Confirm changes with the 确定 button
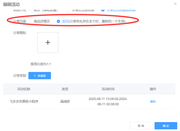The height and width of the screenshot is (131, 180). pyautogui.click(x=166, y=126)
